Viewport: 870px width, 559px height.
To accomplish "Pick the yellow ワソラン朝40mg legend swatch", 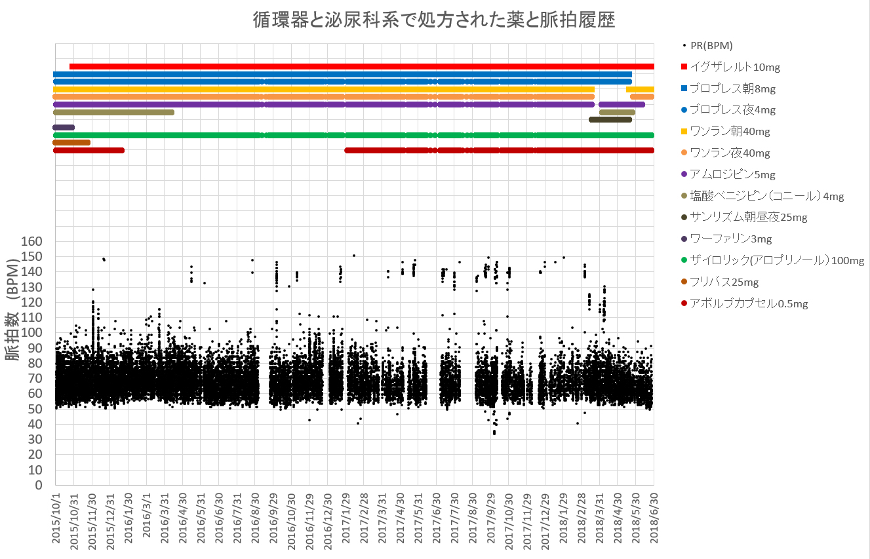I will click(684, 132).
